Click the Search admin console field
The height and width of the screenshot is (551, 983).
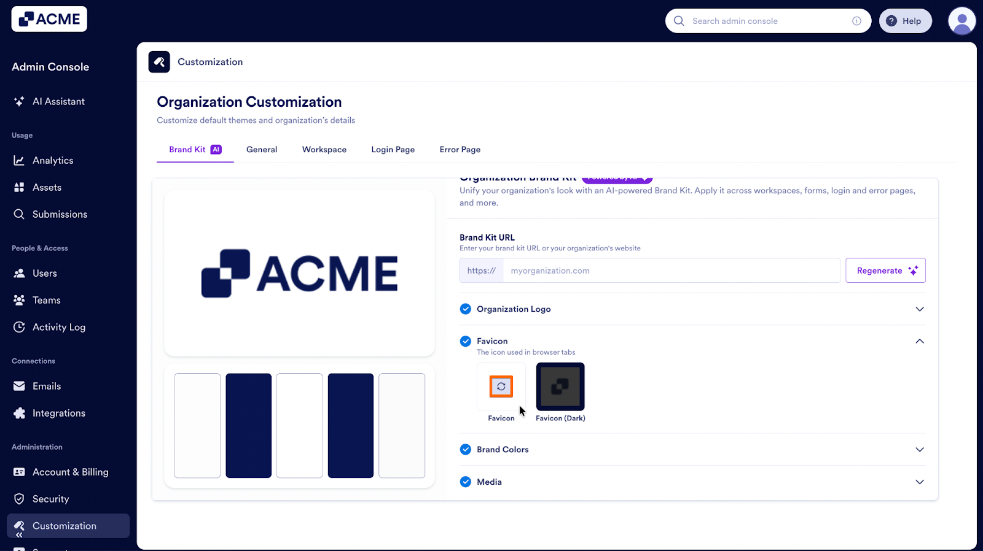pyautogui.click(x=768, y=21)
